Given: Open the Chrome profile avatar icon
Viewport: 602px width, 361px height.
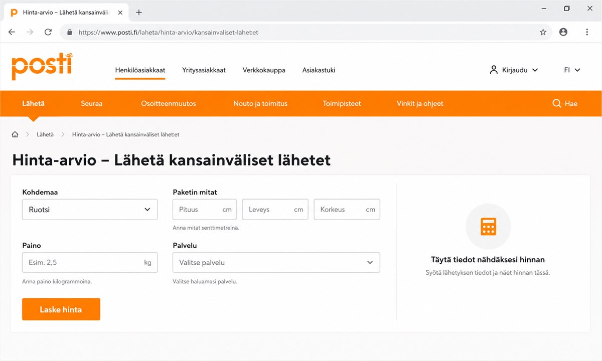Looking at the screenshot, I should tap(563, 32).
